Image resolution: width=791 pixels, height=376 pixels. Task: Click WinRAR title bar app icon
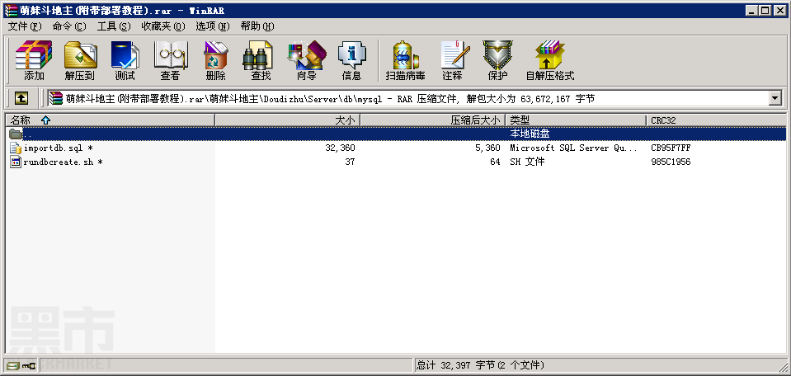10,10
